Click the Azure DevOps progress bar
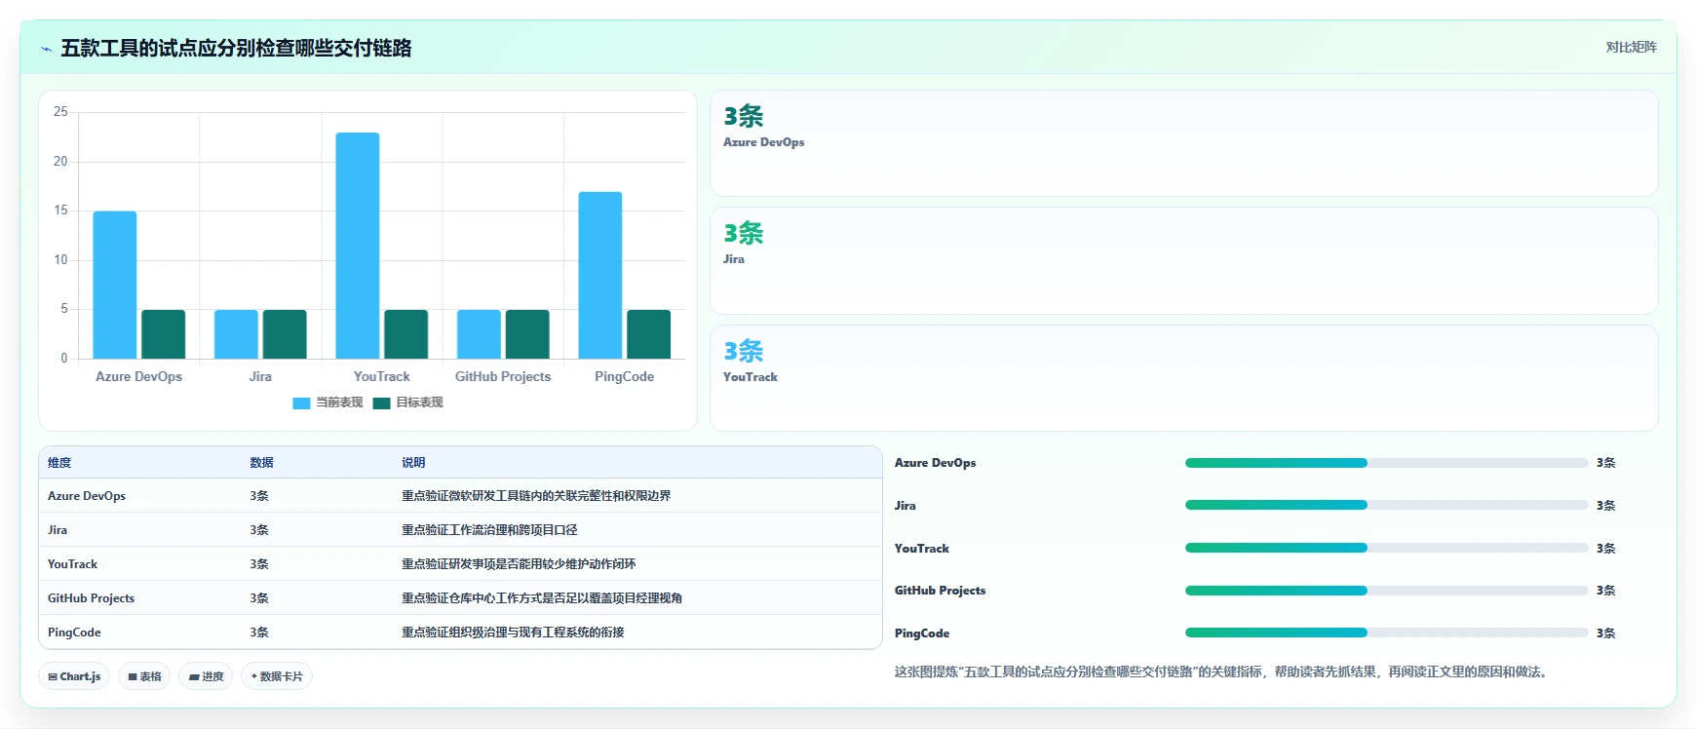The height and width of the screenshot is (729, 1697). pyautogui.click(x=1386, y=463)
